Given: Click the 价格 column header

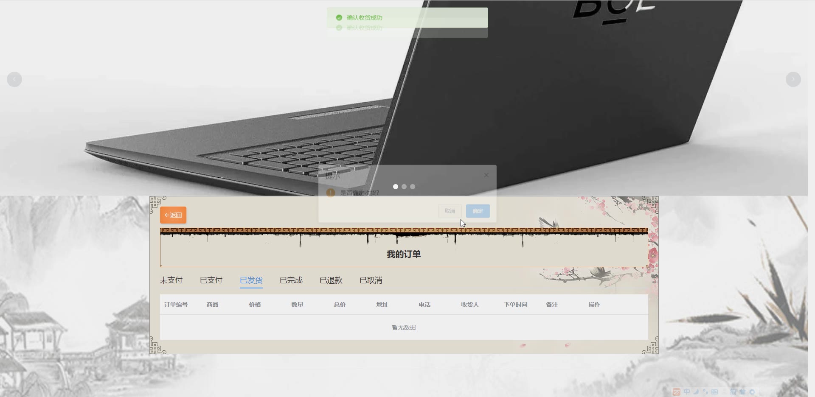Looking at the screenshot, I should point(255,305).
